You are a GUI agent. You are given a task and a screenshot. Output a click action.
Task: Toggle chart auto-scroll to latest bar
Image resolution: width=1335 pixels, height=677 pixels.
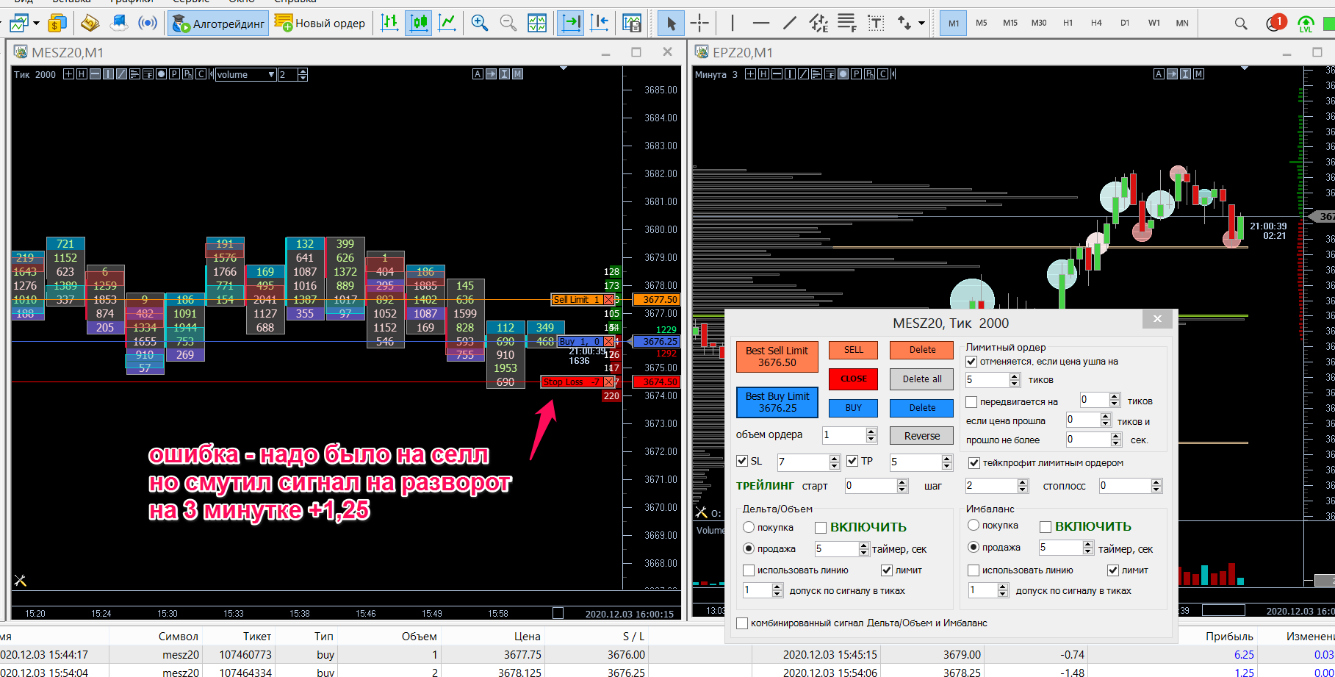[x=570, y=24]
